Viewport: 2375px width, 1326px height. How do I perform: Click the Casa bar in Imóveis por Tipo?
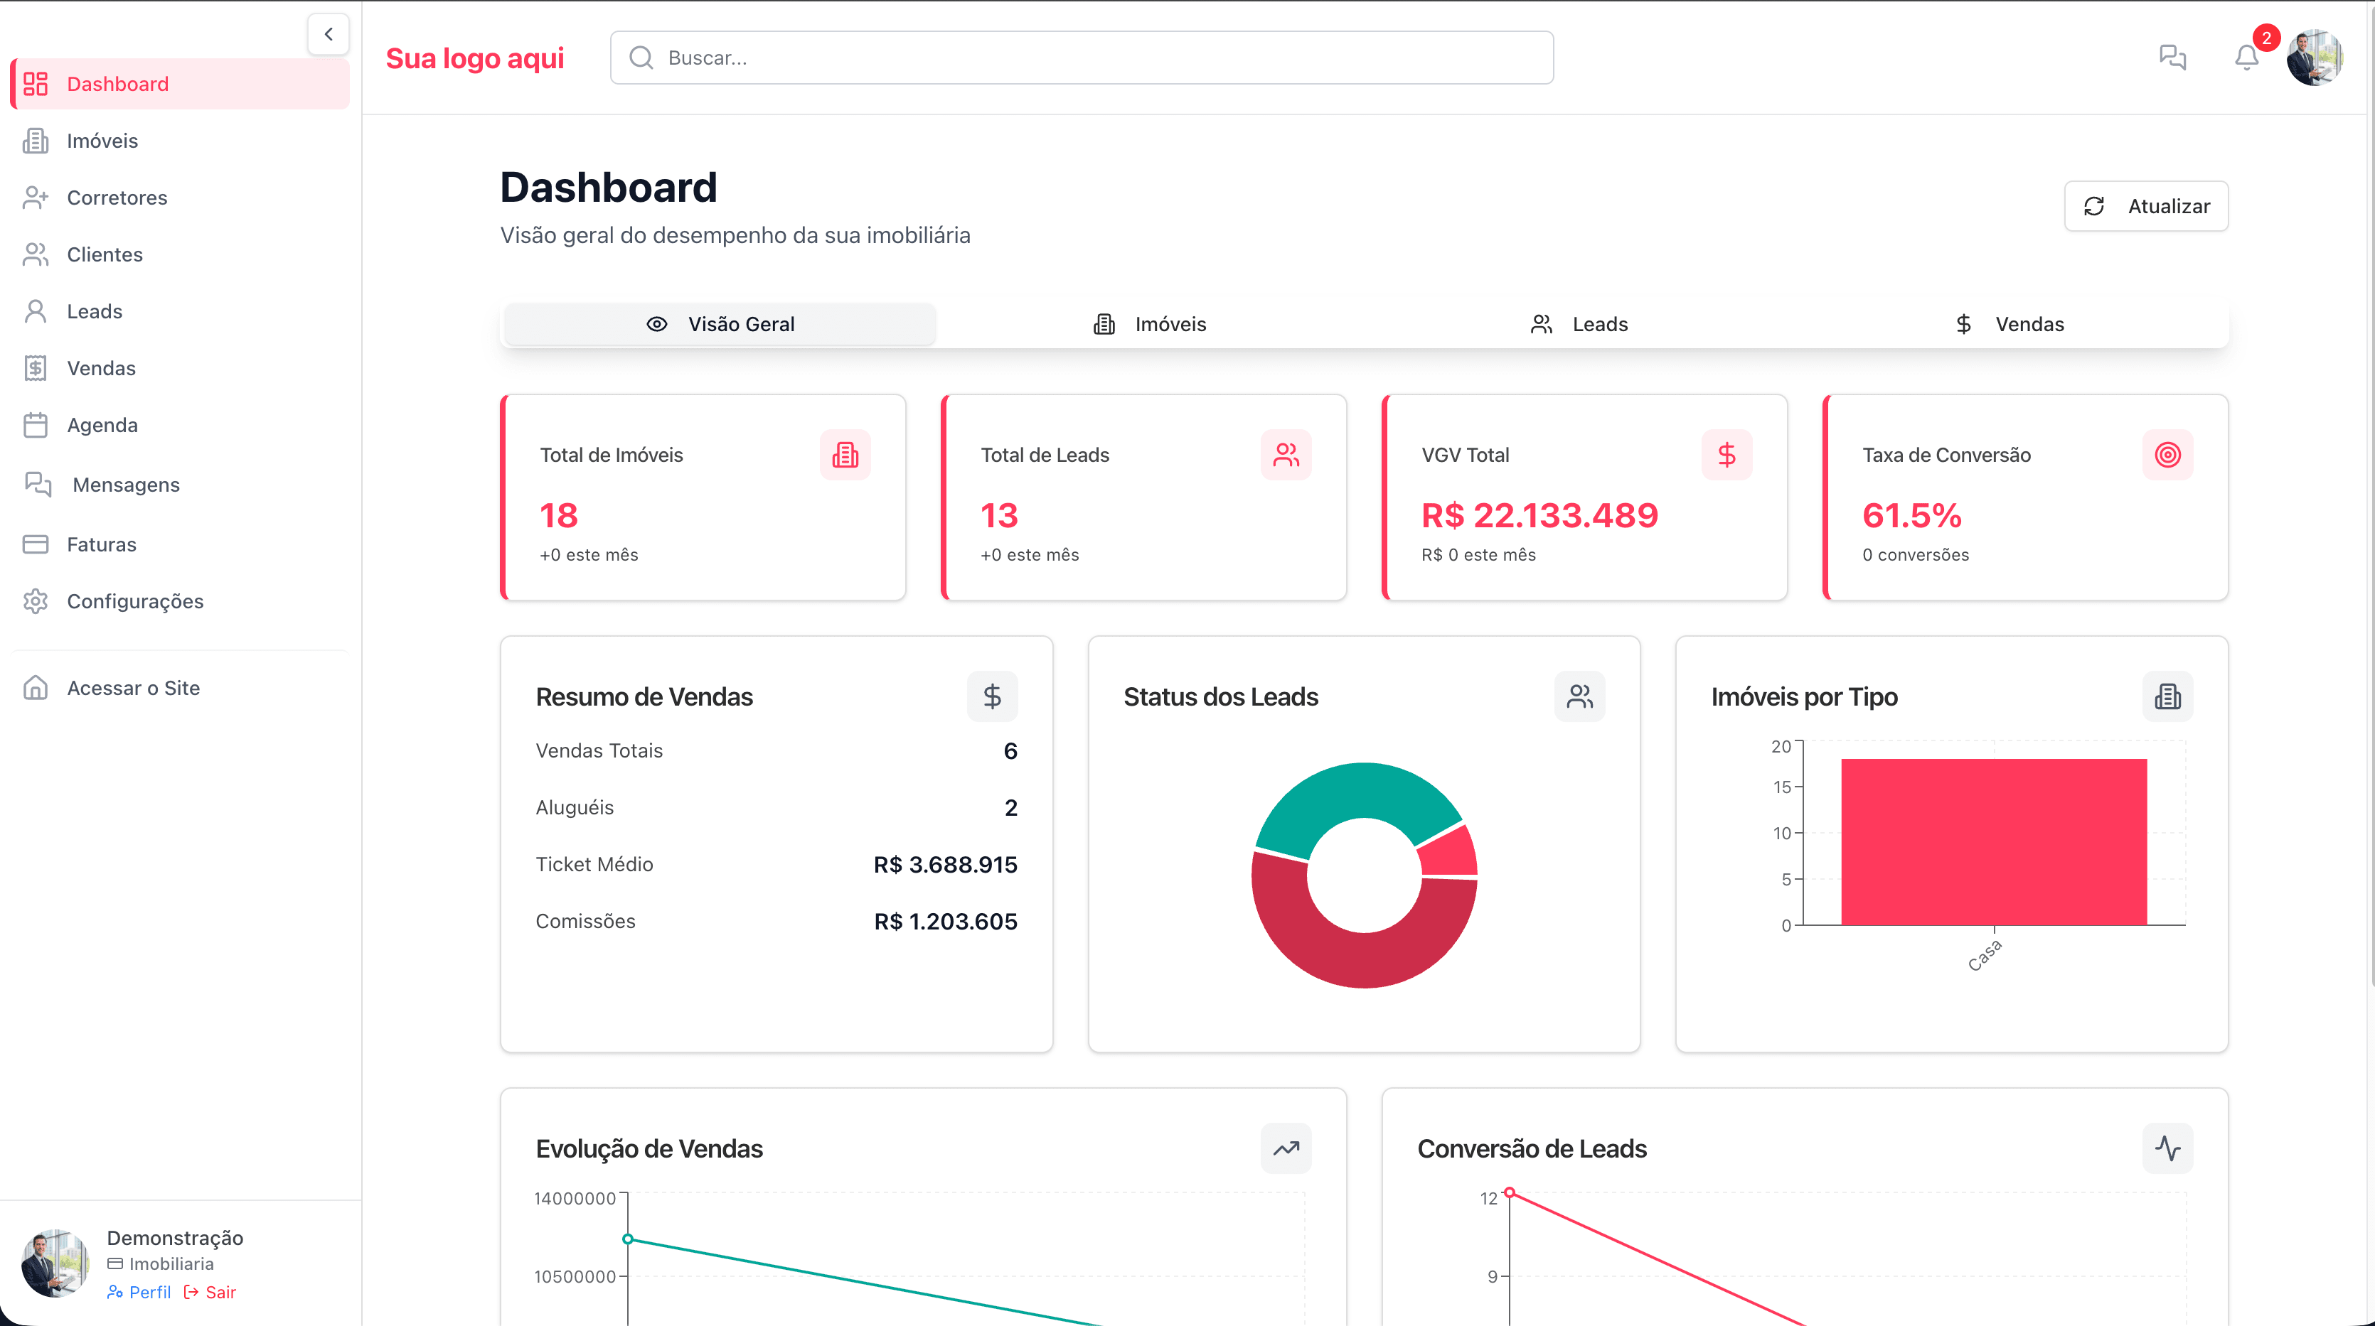pyautogui.click(x=1995, y=841)
